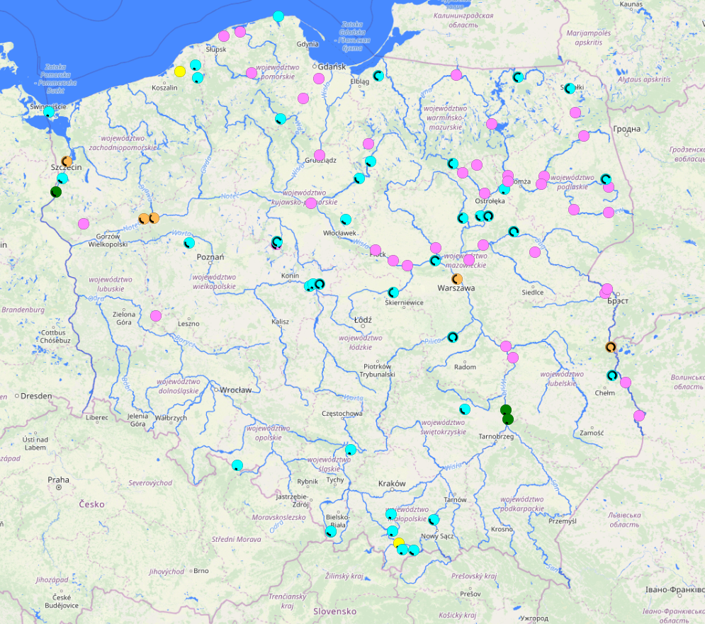The height and width of the screenshot is (624, 705).
Task: Click the yellow station marker near Koszalin
Action: pos(181,71)
